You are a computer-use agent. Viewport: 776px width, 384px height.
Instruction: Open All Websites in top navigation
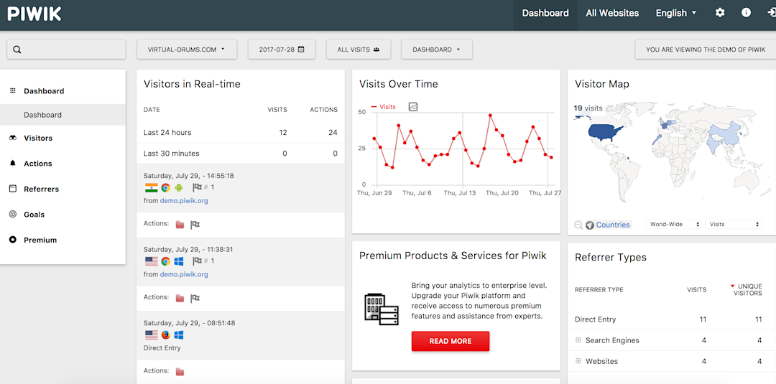(x=612, y=14)
